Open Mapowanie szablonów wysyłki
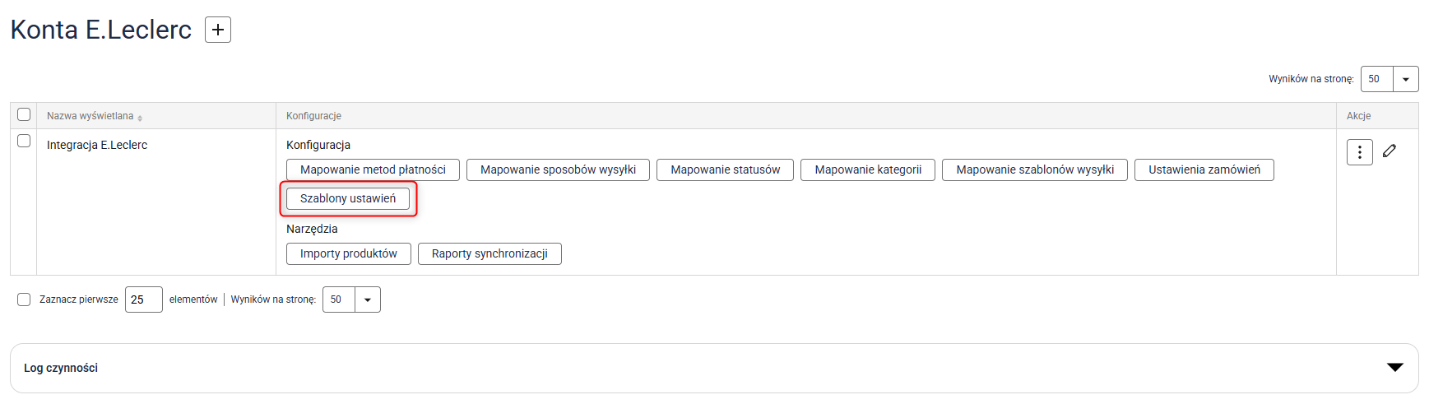Viewport: 1429px width, 404px height. [x=1034, y=169]
